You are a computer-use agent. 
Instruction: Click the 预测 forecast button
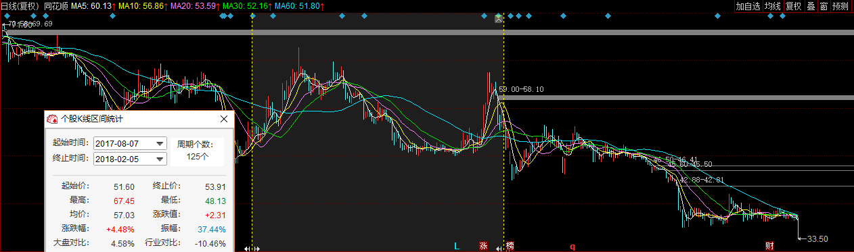840,6
